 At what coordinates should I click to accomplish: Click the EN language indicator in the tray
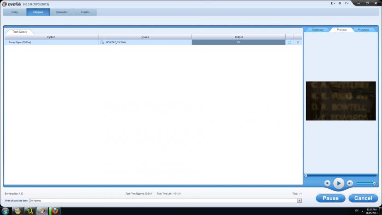pos(357,210)
